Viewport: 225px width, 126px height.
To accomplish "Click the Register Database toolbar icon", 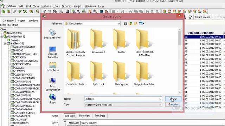I will coord(4,11).
